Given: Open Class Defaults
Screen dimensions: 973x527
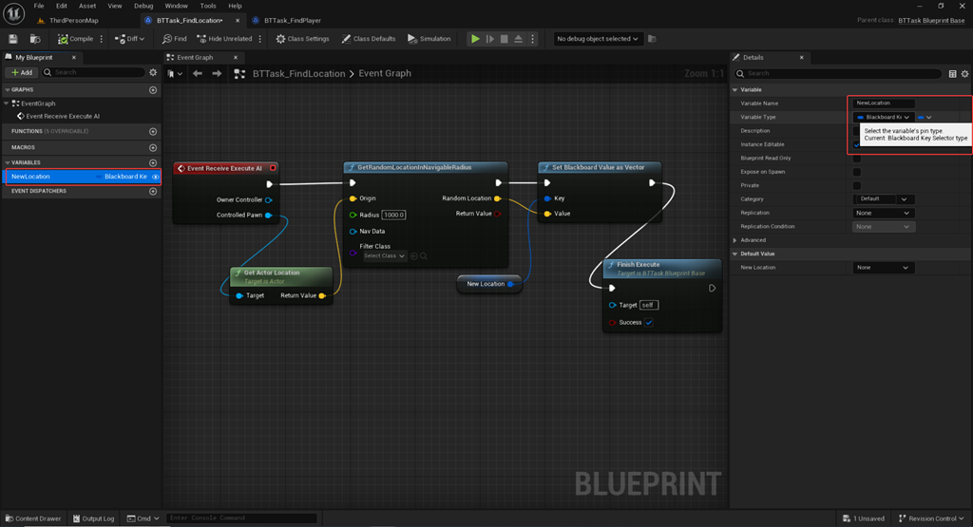Looking at the screenshot, I should [x=369, y=39].
